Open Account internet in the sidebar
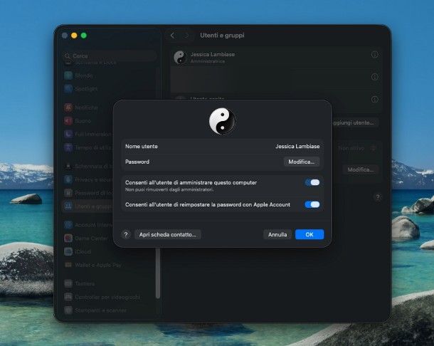Screen dimensions: 434x346 tap(88, 225)
